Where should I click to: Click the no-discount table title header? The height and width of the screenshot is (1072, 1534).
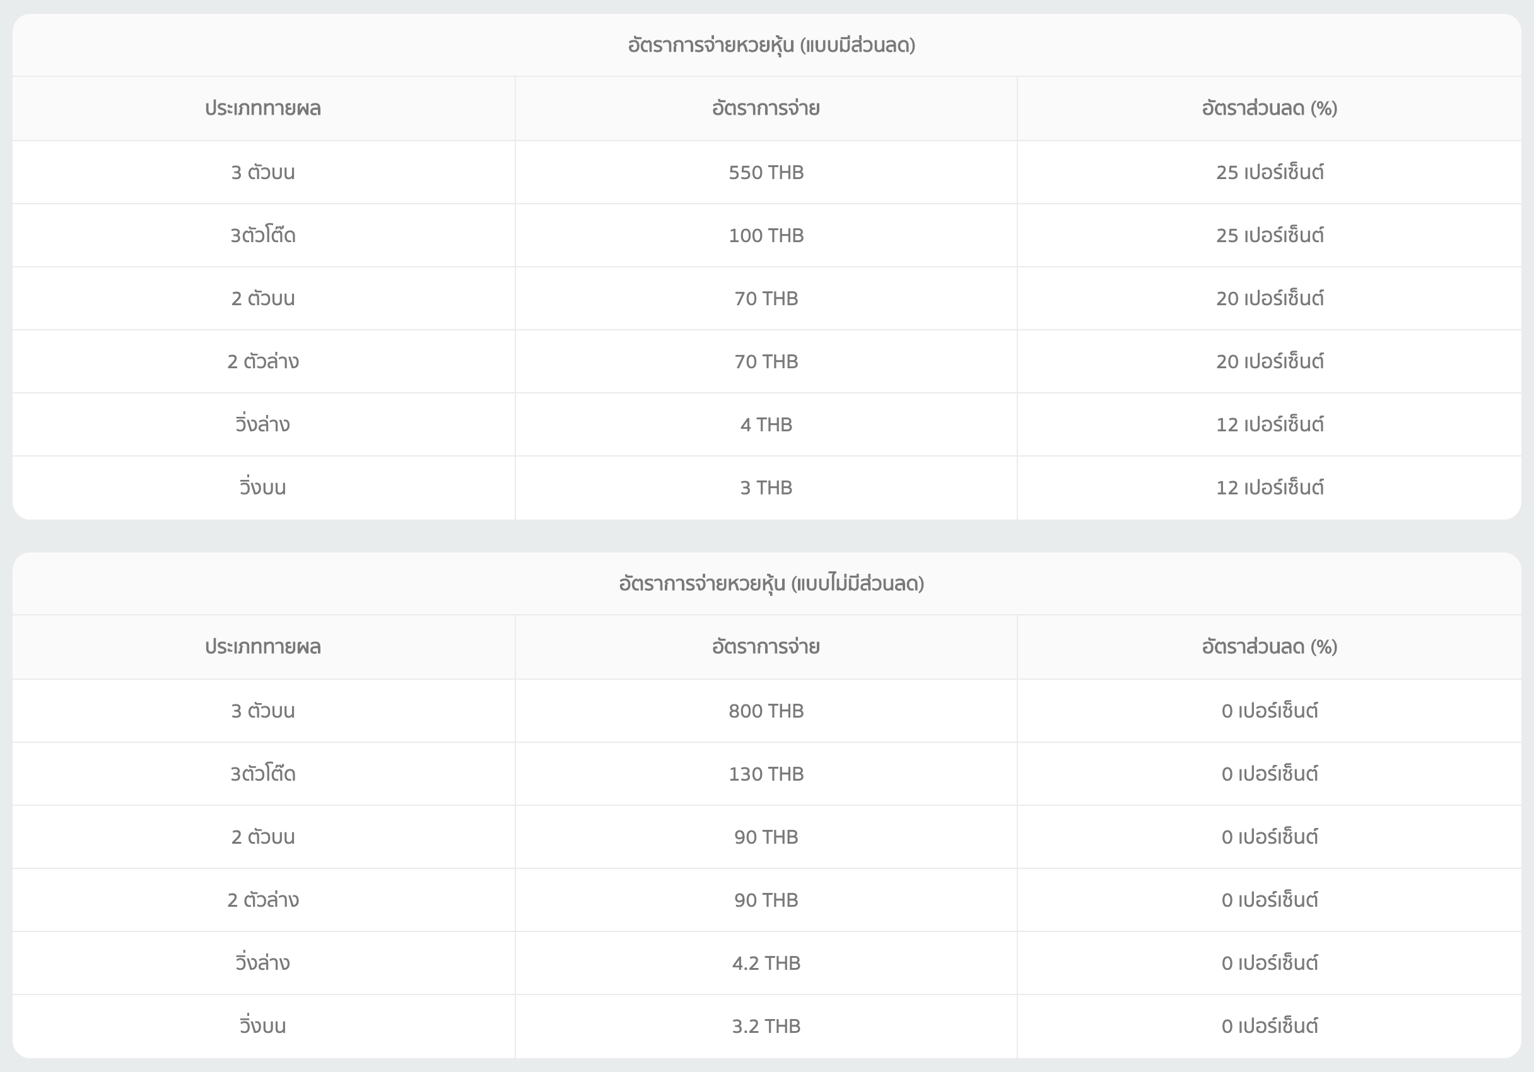click(771, 584)
